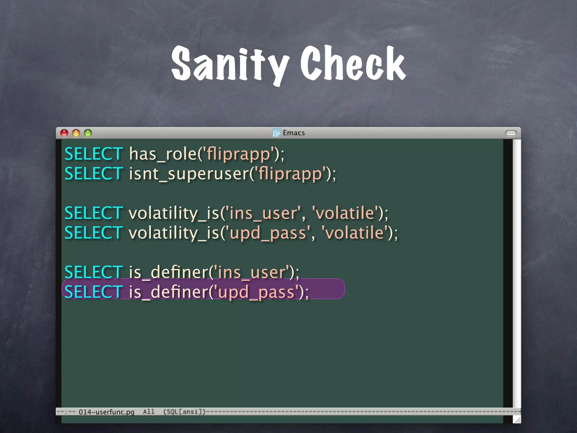Click 014-userfunc.pg in the mode line

106,412
